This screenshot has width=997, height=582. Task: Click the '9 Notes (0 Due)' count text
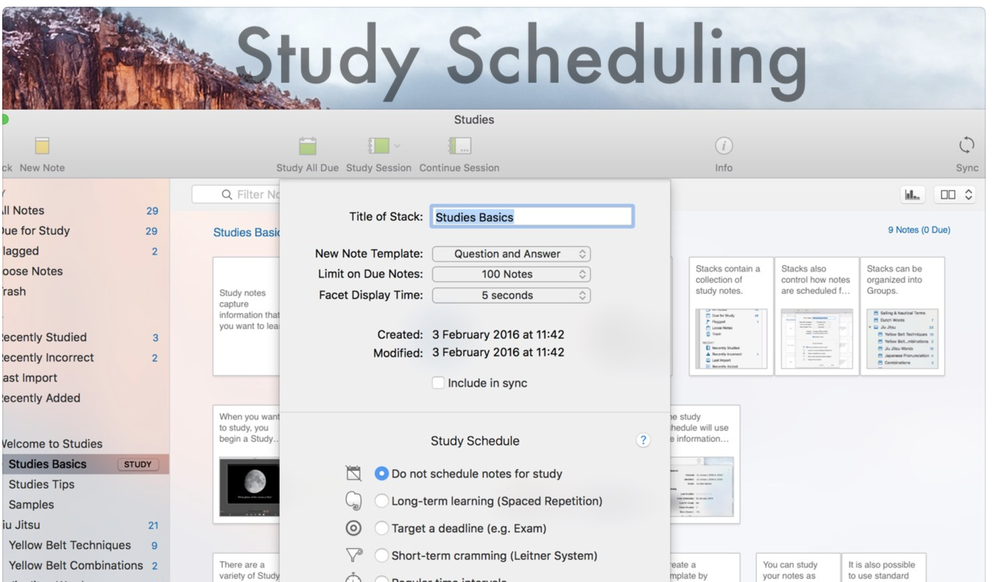(919, 230)
